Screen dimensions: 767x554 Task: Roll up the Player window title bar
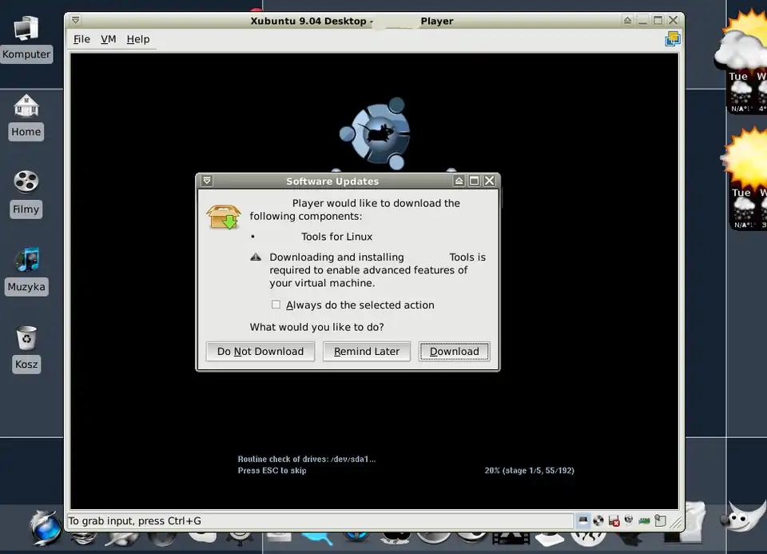[x=628, y=20]
